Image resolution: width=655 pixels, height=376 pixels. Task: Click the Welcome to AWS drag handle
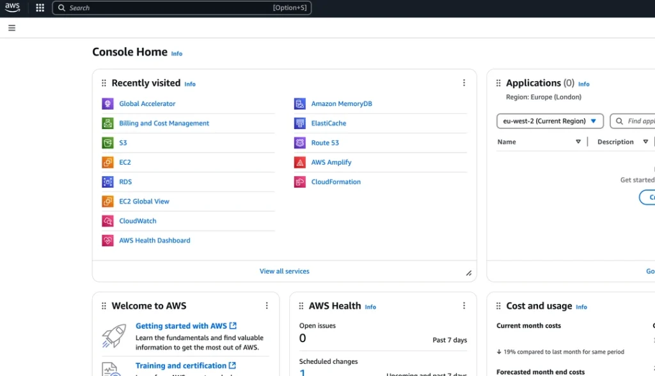(104, 306)
